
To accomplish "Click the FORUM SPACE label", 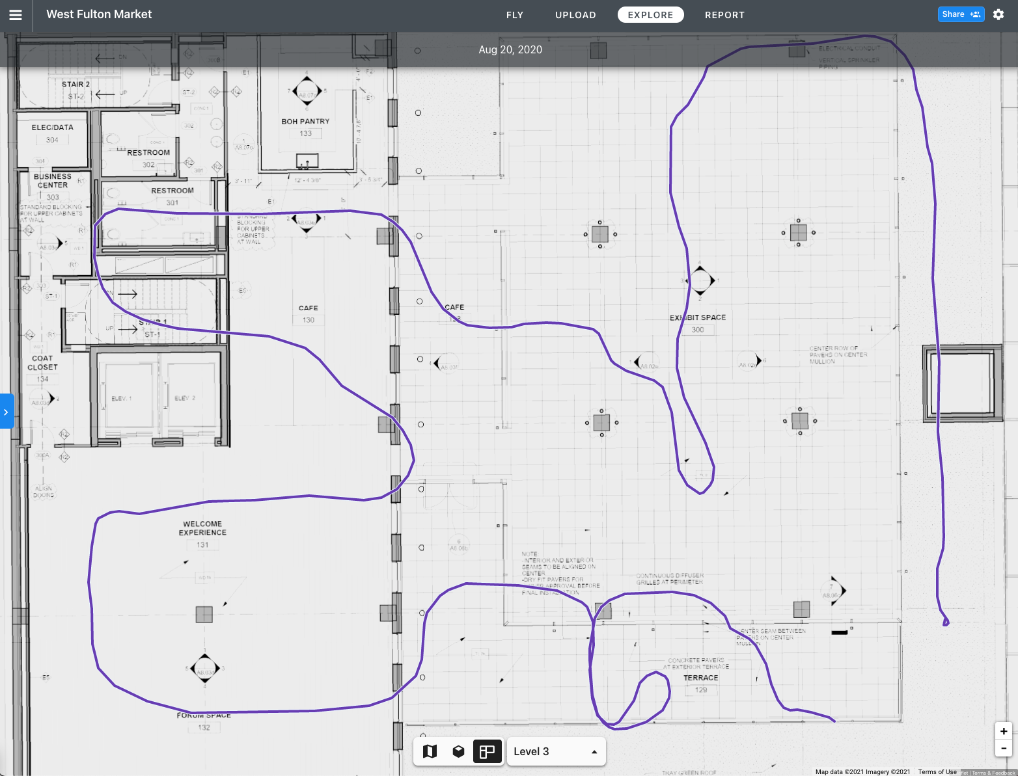I will [x=204, y=716].
